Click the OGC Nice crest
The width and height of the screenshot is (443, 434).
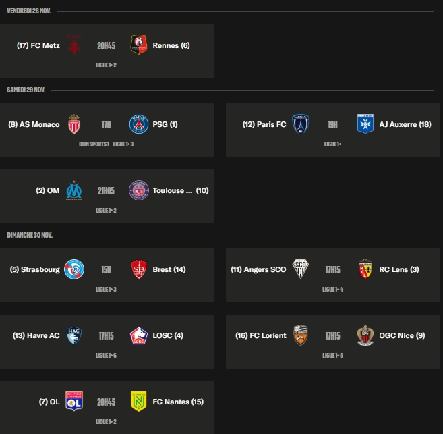[365, 335]
